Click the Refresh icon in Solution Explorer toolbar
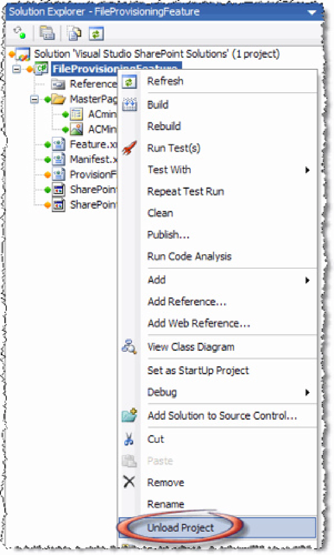 (x=97, y=33)
